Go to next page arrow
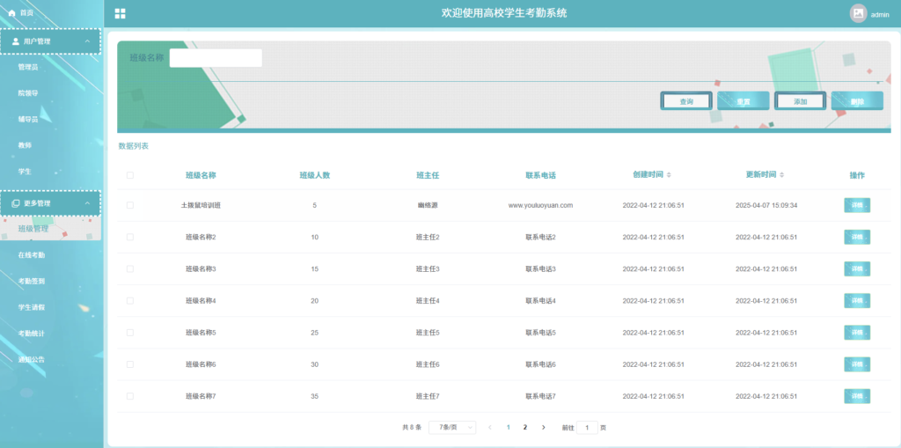 pos(544,427)
